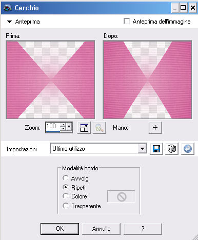Open the Impostazioni preset dropdown
Image resolution: width=198 pixels, height=240 pixels.
(142, 149)
